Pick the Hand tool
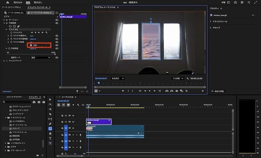This screenshot has height=158, width=261. [x=50, y=134]
